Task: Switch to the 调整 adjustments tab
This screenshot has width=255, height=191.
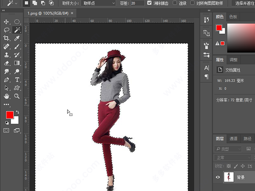Action: coord(233,60)
